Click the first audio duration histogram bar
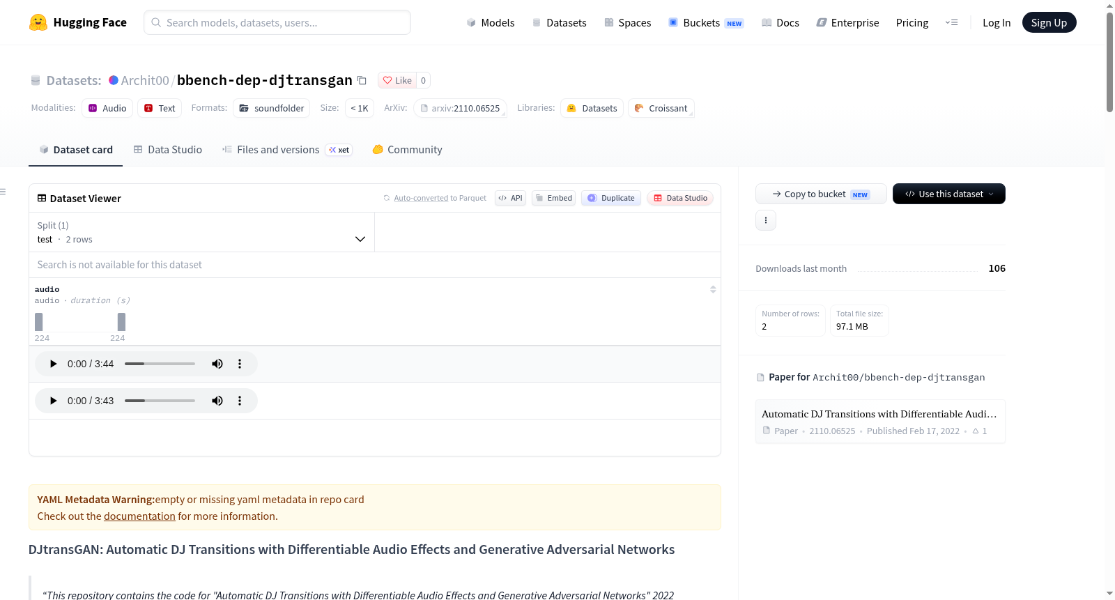 (39, 322)
